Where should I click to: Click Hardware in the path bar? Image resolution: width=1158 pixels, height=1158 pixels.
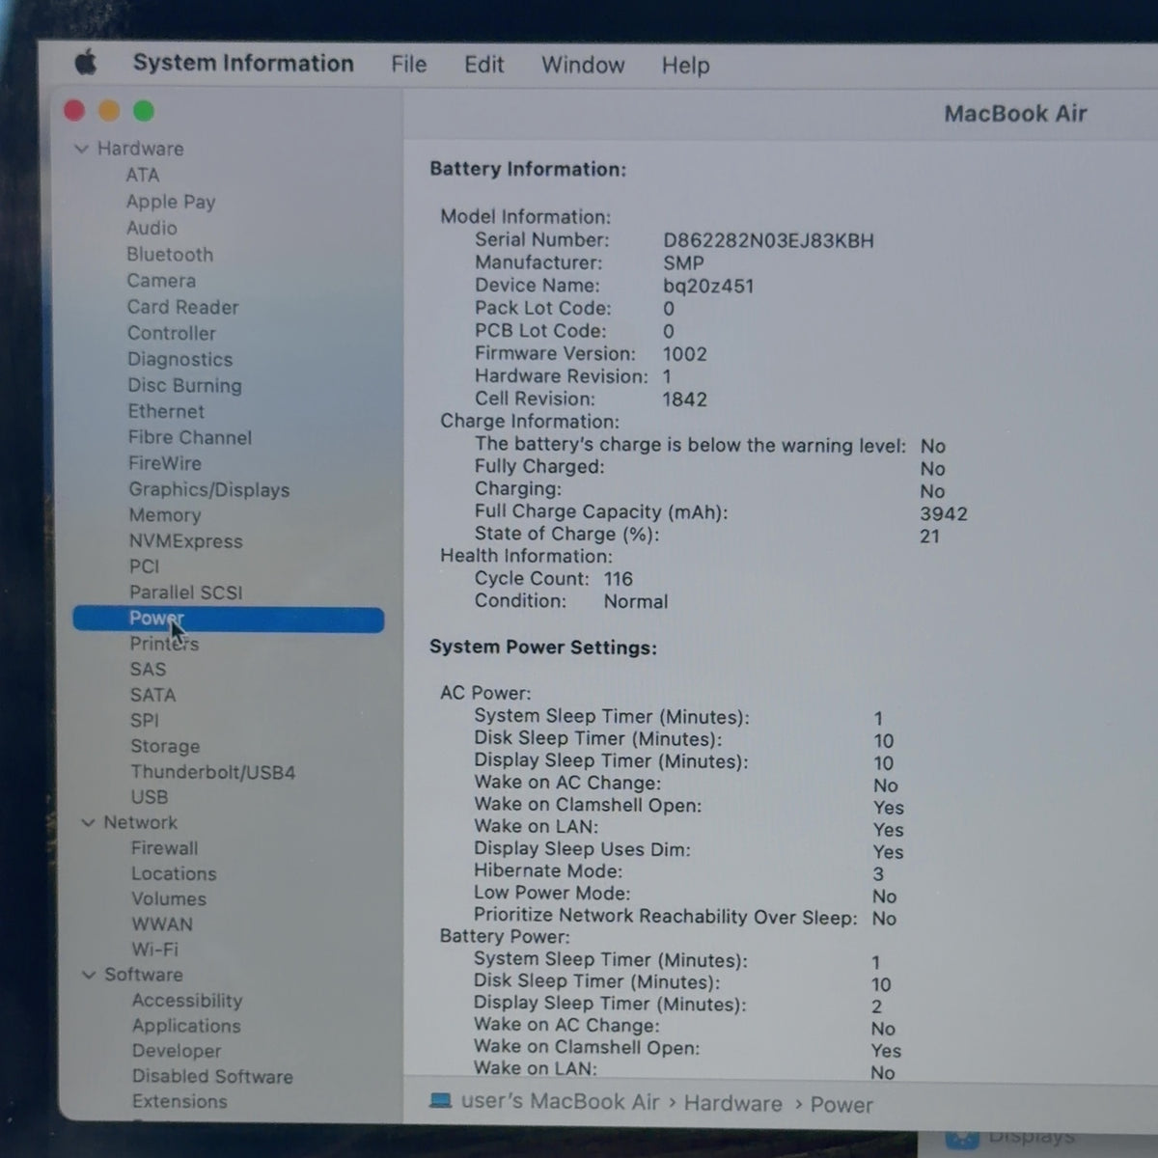pos(733,1103)
